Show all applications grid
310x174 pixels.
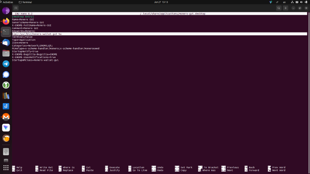(x=6, y=168)
